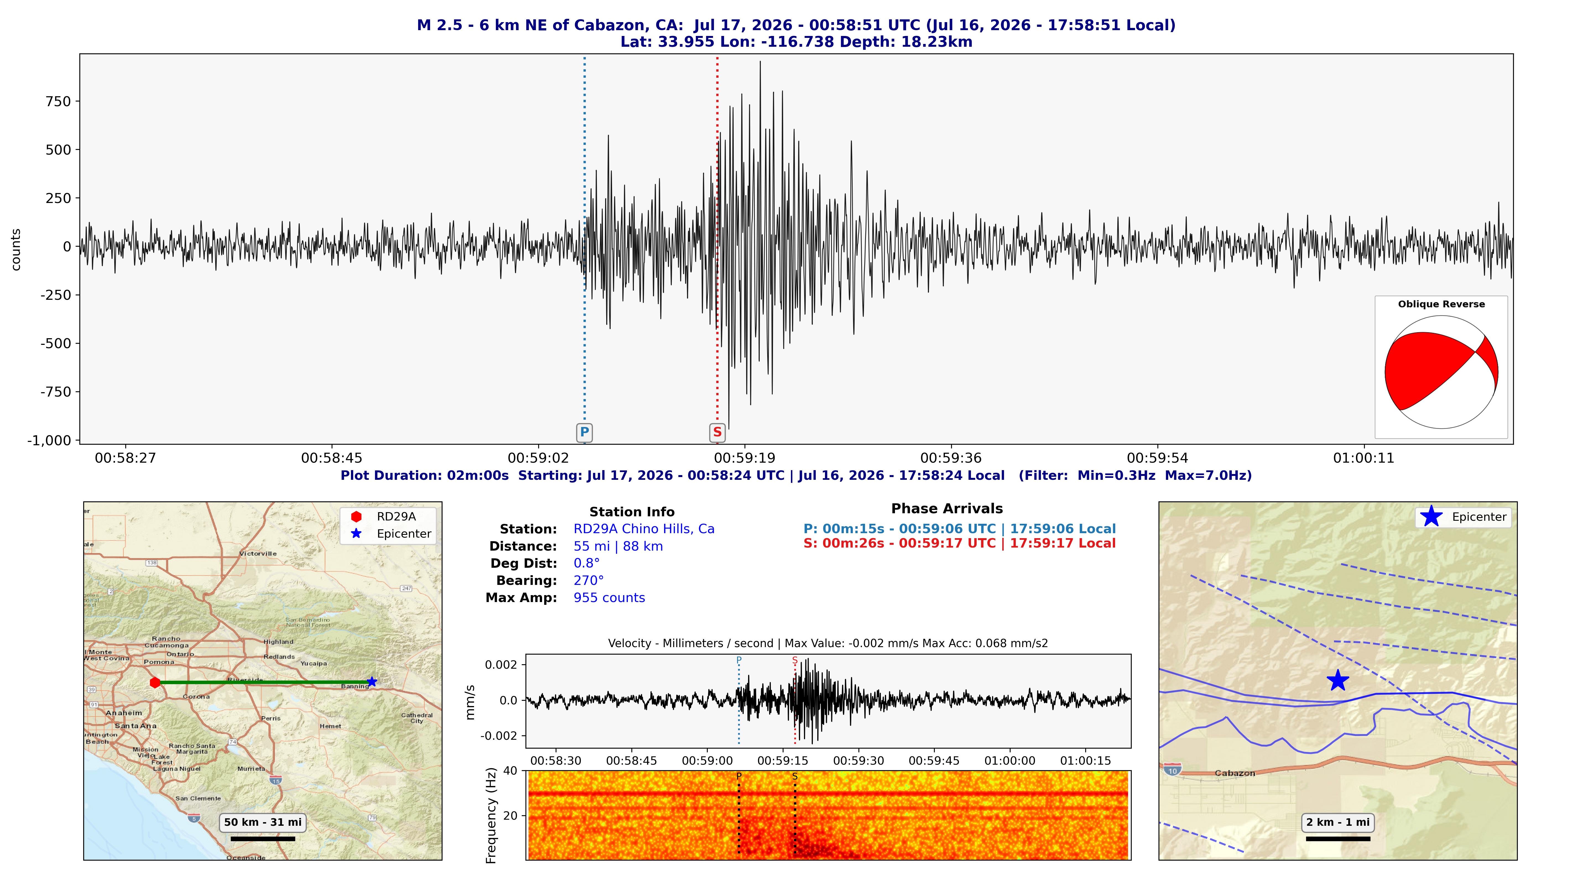Screen dimensions: 1593x896
Task: Click the P marker label above the velocity plot
Action: 738,660
